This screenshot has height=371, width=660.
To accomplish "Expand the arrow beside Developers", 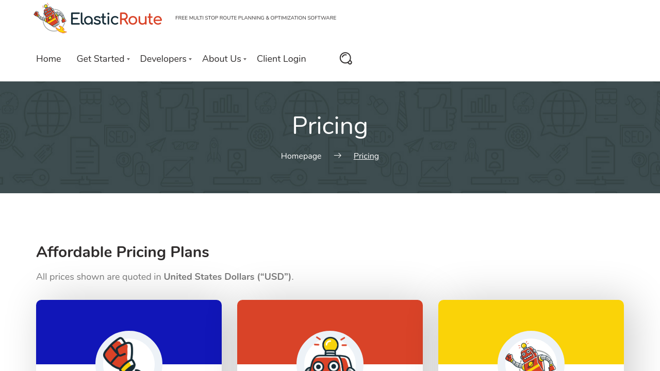I will [190, 59].
